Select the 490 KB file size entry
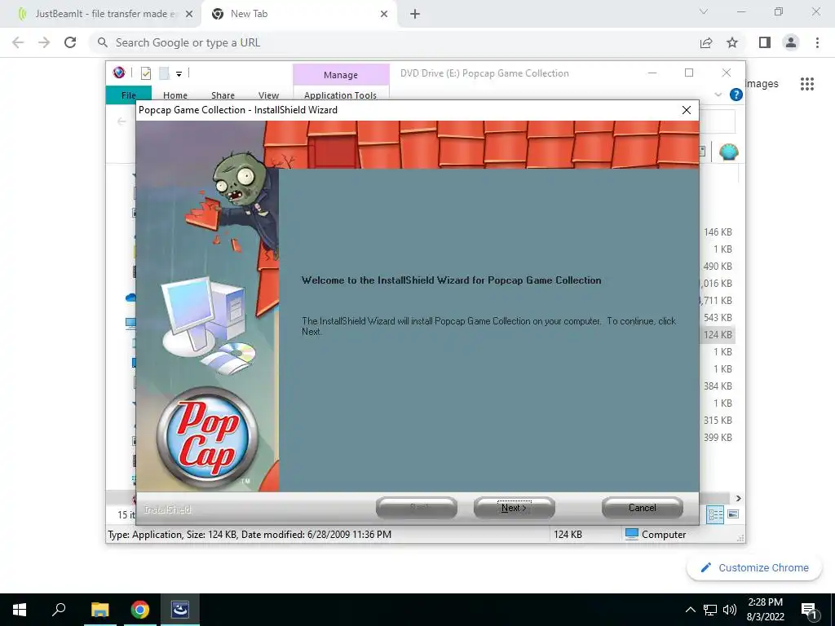 (x=718, y=267)
